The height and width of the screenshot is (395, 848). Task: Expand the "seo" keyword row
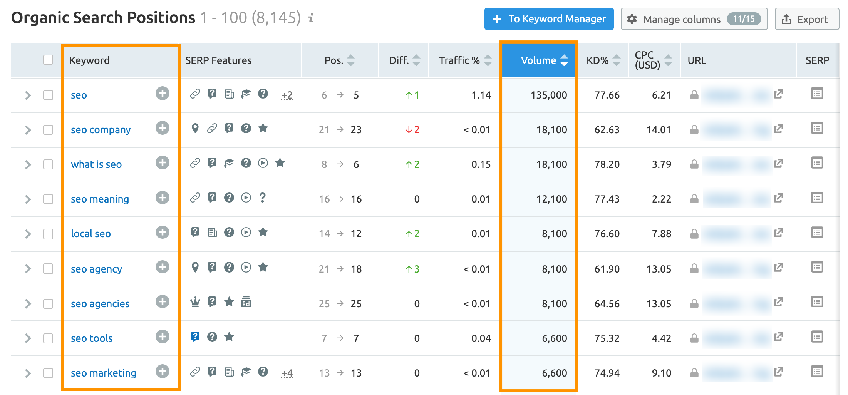27,95
